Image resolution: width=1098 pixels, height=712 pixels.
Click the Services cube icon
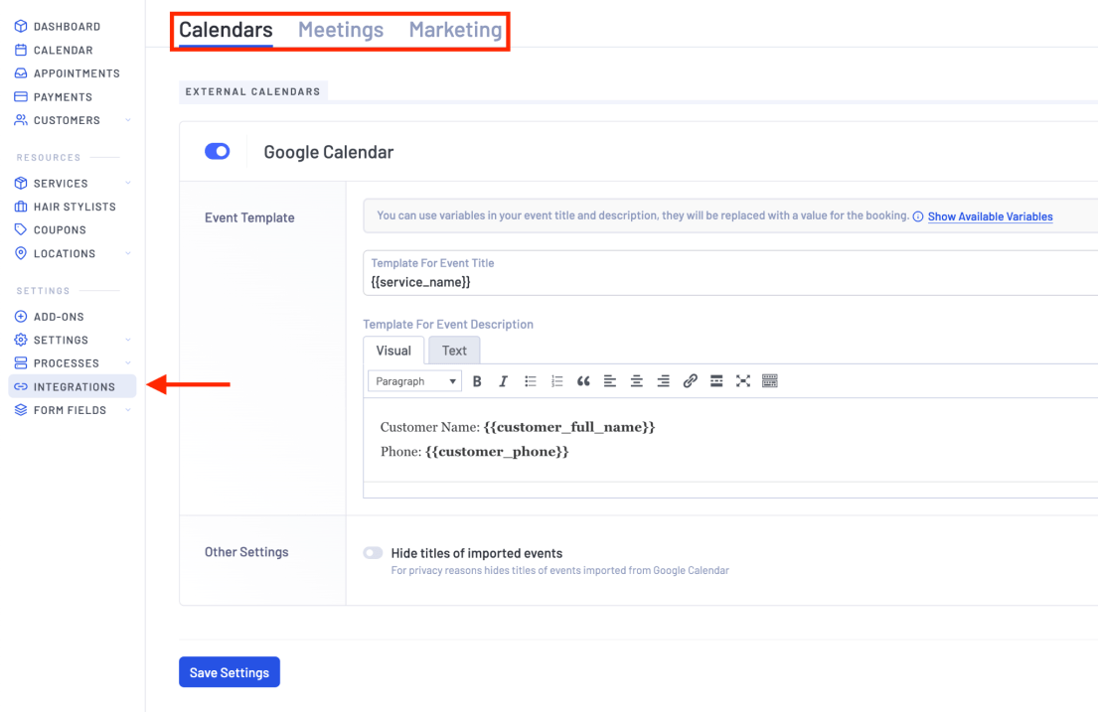click(21, 183)
